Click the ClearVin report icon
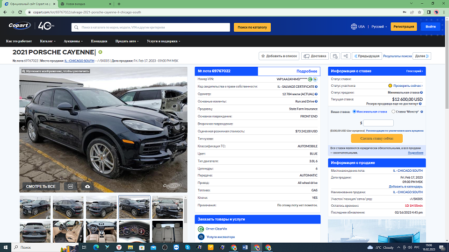 click(201, 229)
